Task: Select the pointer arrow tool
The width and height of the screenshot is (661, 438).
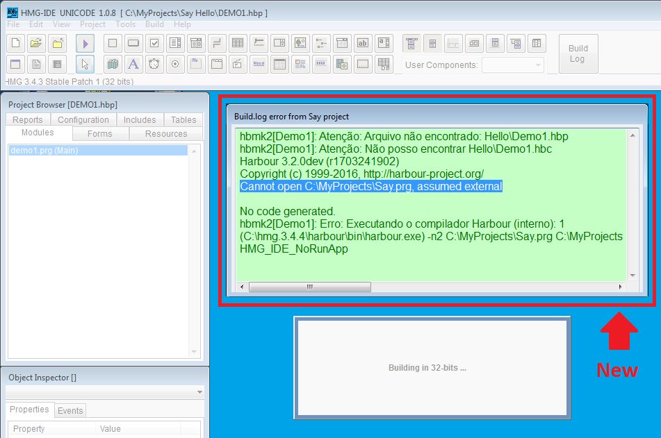Action: 85,65
